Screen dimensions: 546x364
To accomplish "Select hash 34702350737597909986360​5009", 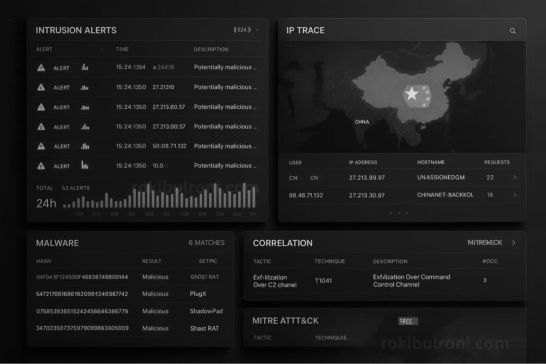I will 82,328.
